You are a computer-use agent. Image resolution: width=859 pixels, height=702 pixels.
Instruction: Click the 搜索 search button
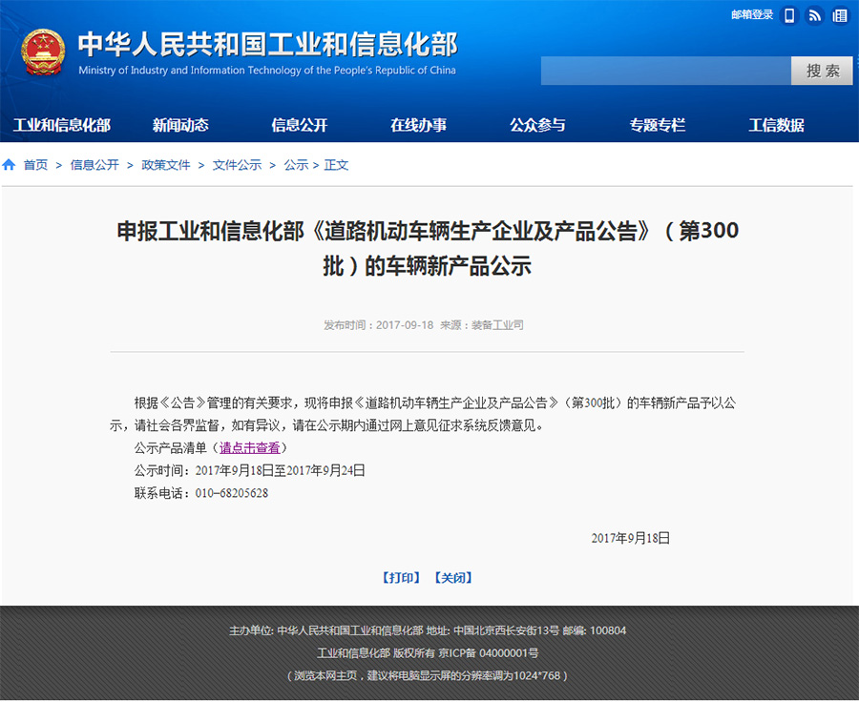(x=822, y=71)
